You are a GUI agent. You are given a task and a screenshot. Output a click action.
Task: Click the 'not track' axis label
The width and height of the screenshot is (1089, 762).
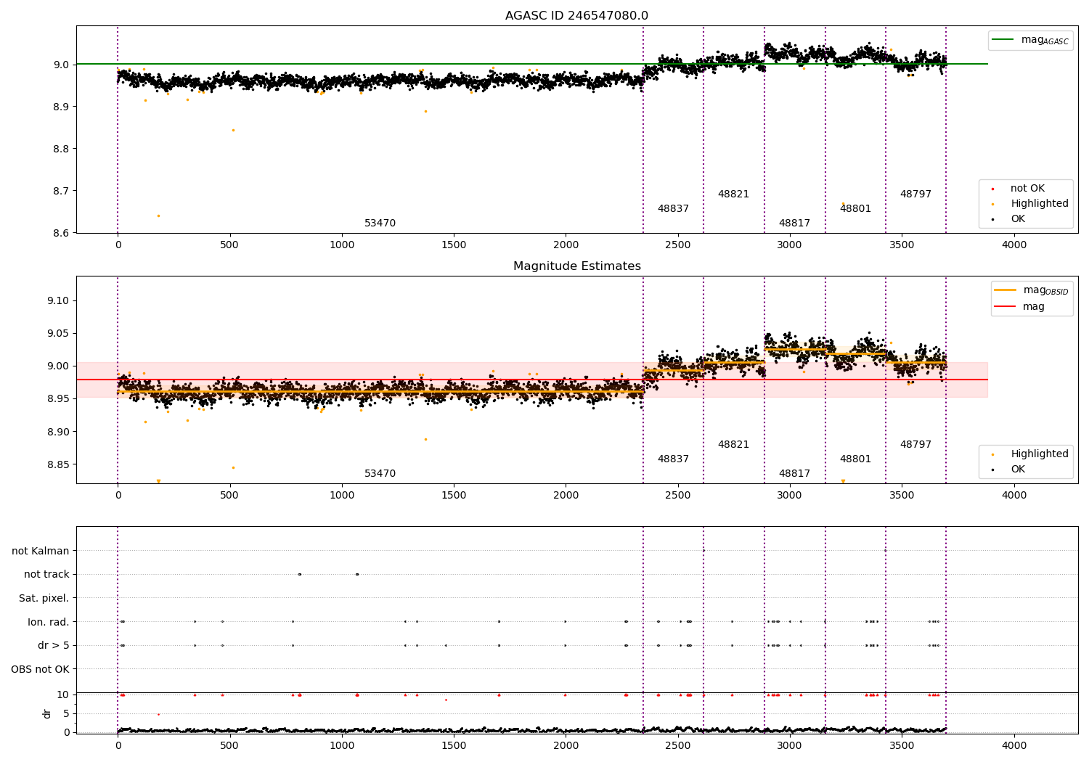pyautogui.click(x=46, y=575)
